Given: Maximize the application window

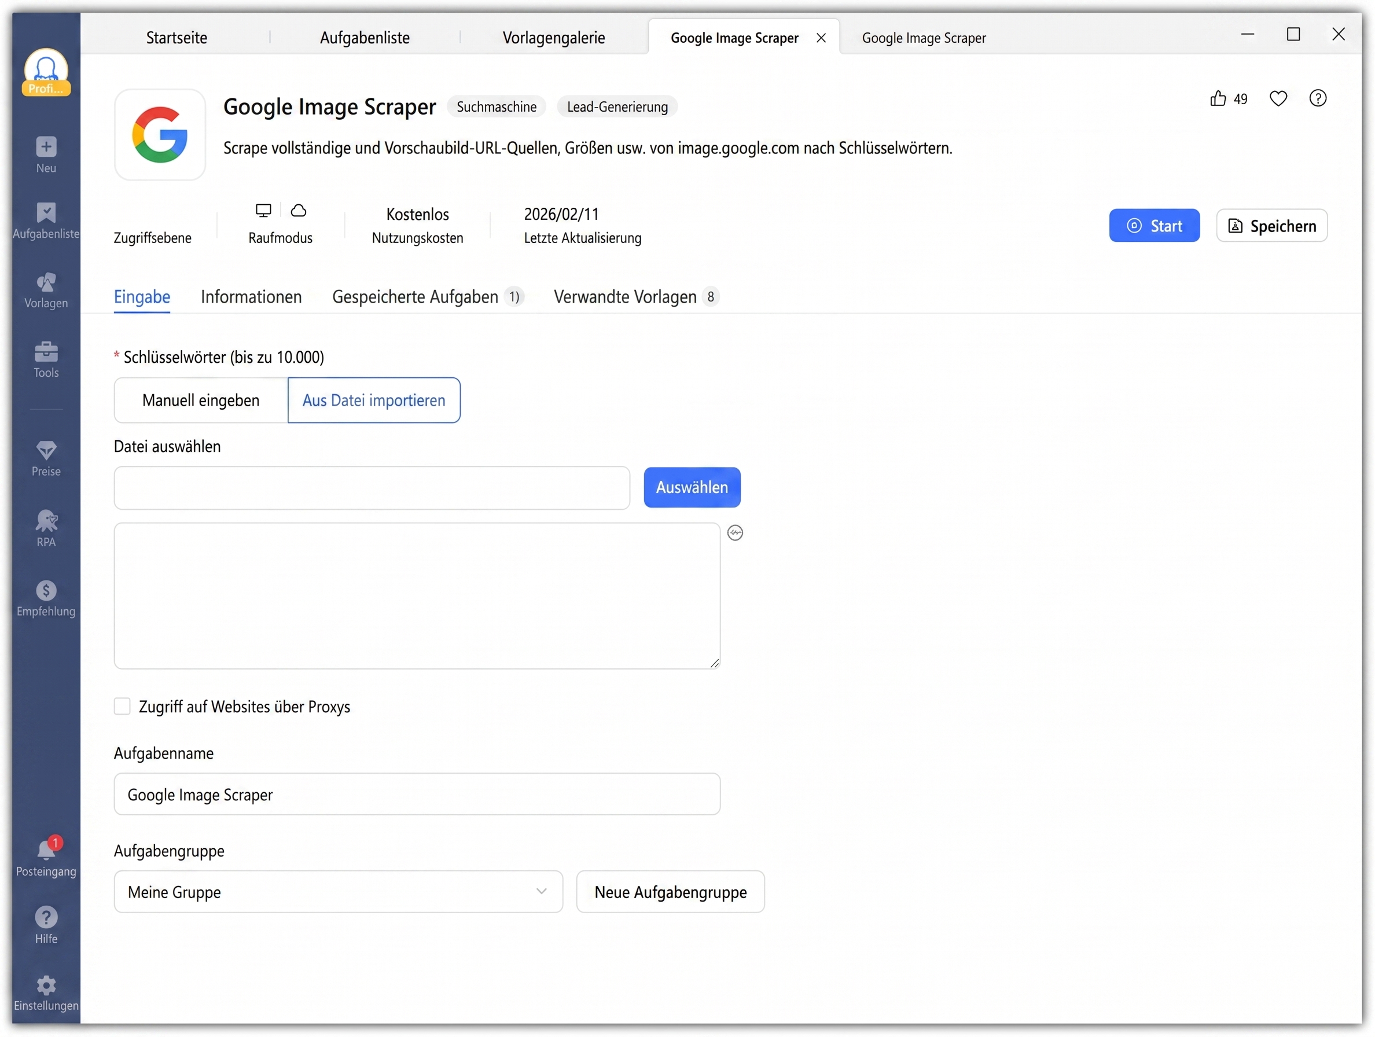Looking at the screenshot, I should click(x=1293, y=34).
